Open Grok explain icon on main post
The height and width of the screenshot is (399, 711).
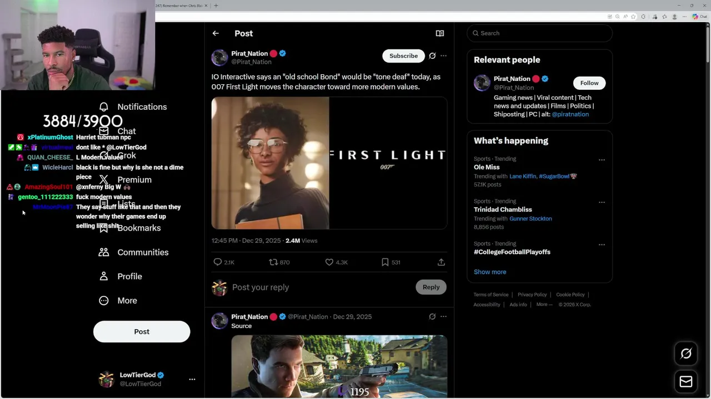(432, 56)
